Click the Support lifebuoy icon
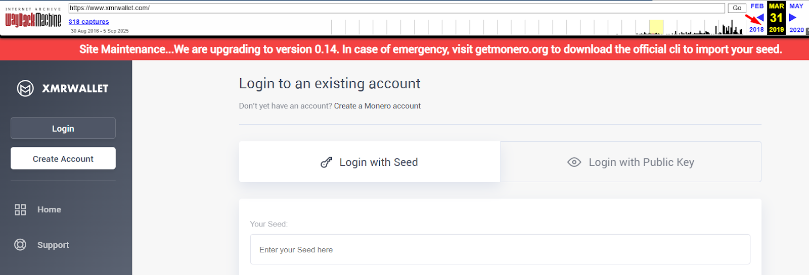Screen dimensions: 809x275 [20, 245]
